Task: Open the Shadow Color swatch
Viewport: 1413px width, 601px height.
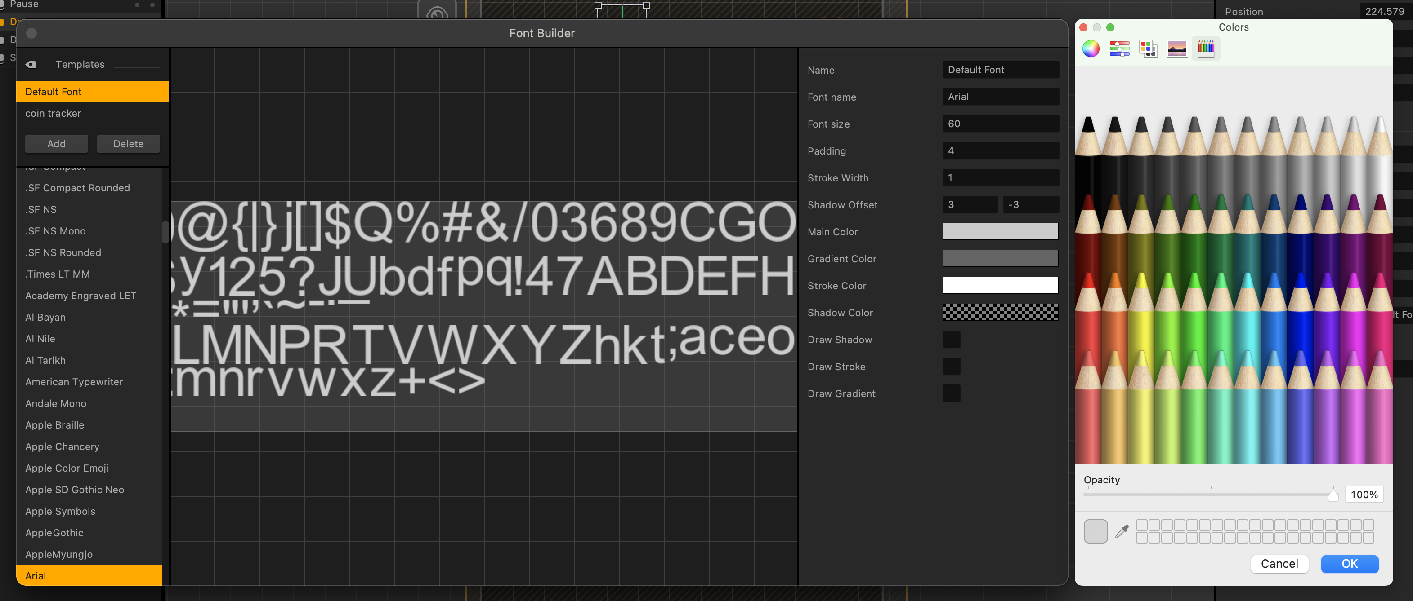Action: tap(1001, 312)
